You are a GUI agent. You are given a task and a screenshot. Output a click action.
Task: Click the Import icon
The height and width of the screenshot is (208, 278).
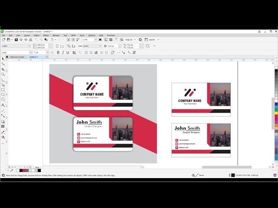coord(68,39)
